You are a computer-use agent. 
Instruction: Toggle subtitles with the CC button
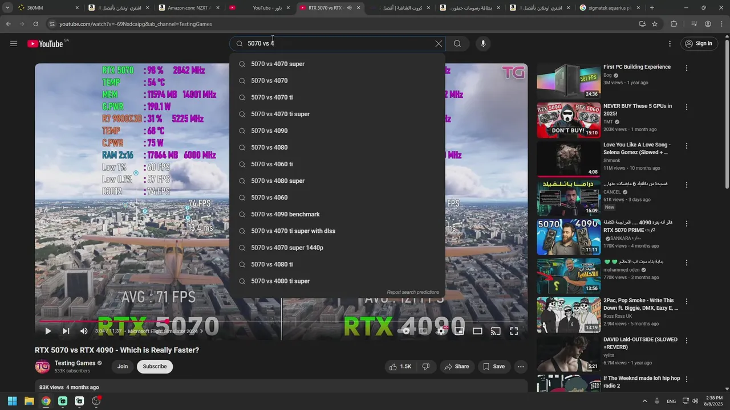click(x=424, y=331)
